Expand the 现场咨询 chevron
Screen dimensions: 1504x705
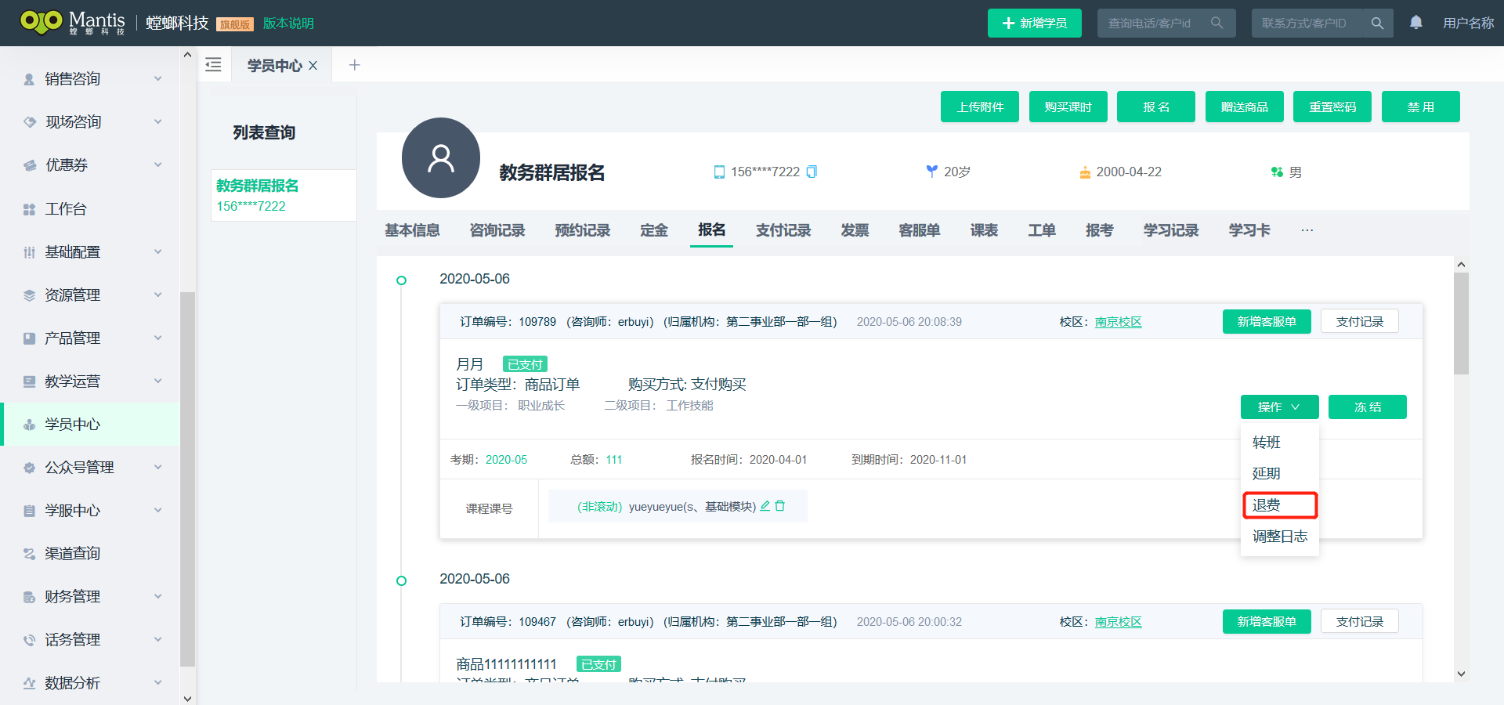point(157,121)
